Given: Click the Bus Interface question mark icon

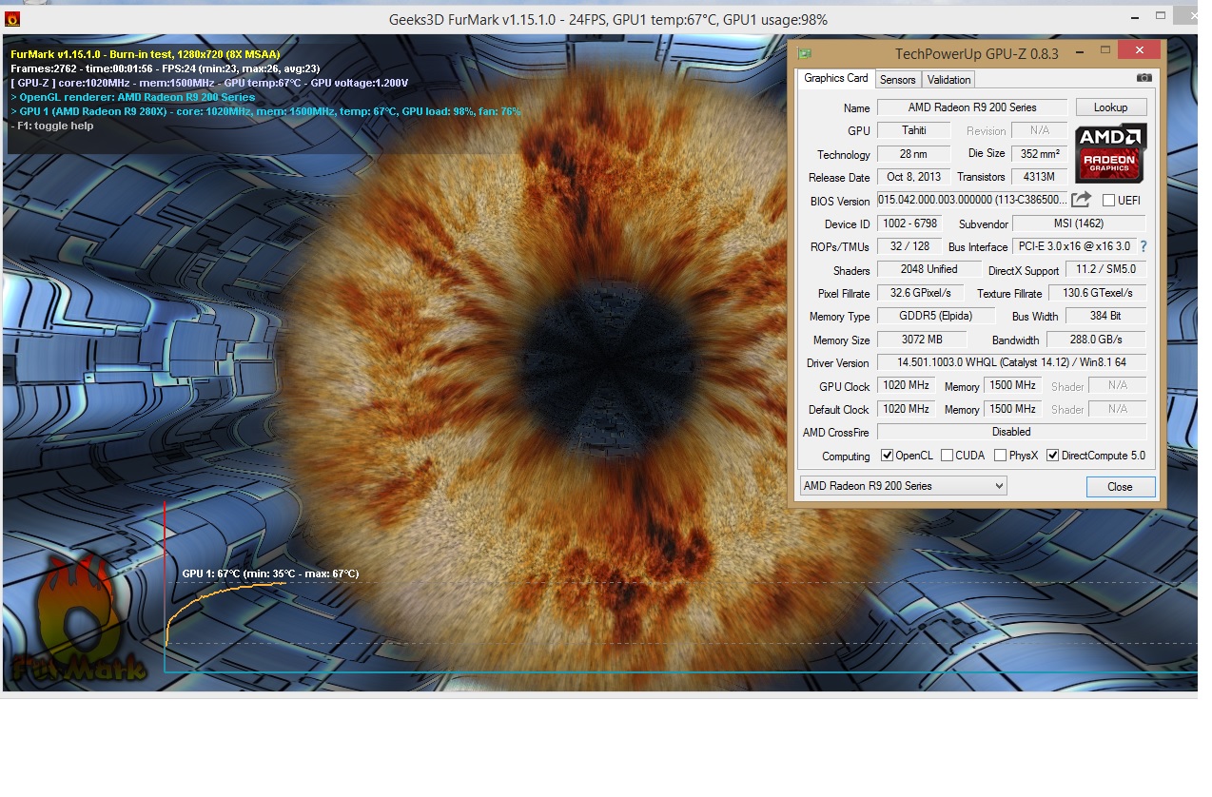Looking at the screenshot, I should tap(1143, 246).
